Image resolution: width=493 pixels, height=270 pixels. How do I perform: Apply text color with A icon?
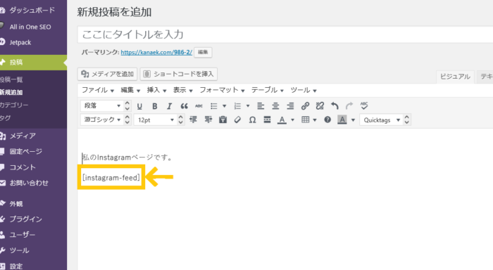coord(282,120)
